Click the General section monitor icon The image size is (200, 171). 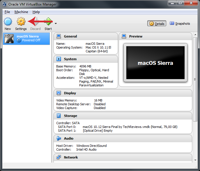(59, 36)
